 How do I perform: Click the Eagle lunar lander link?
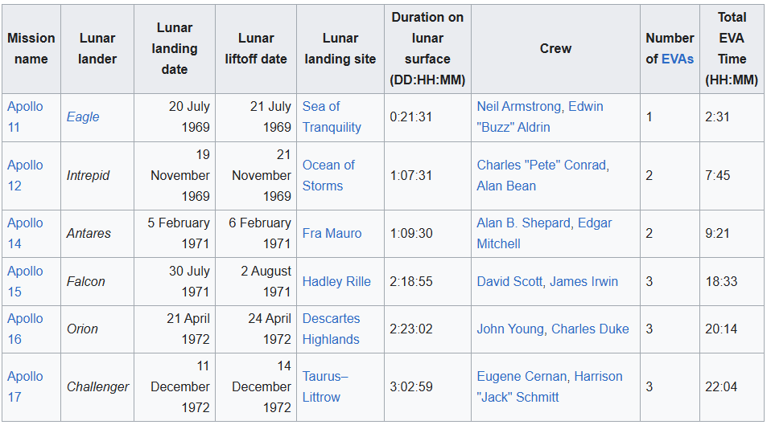(83, 116)
